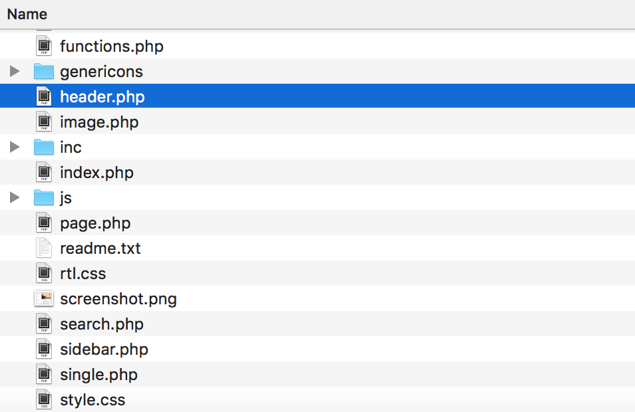Click the rtl.css stylesheet file icon
The width and height of the screenshot is (635, 412).
click(x=44, y=273)
